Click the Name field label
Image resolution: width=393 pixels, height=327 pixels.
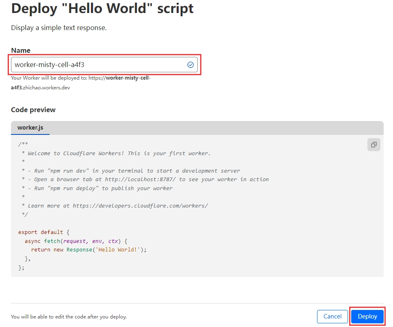click(21, 50)
